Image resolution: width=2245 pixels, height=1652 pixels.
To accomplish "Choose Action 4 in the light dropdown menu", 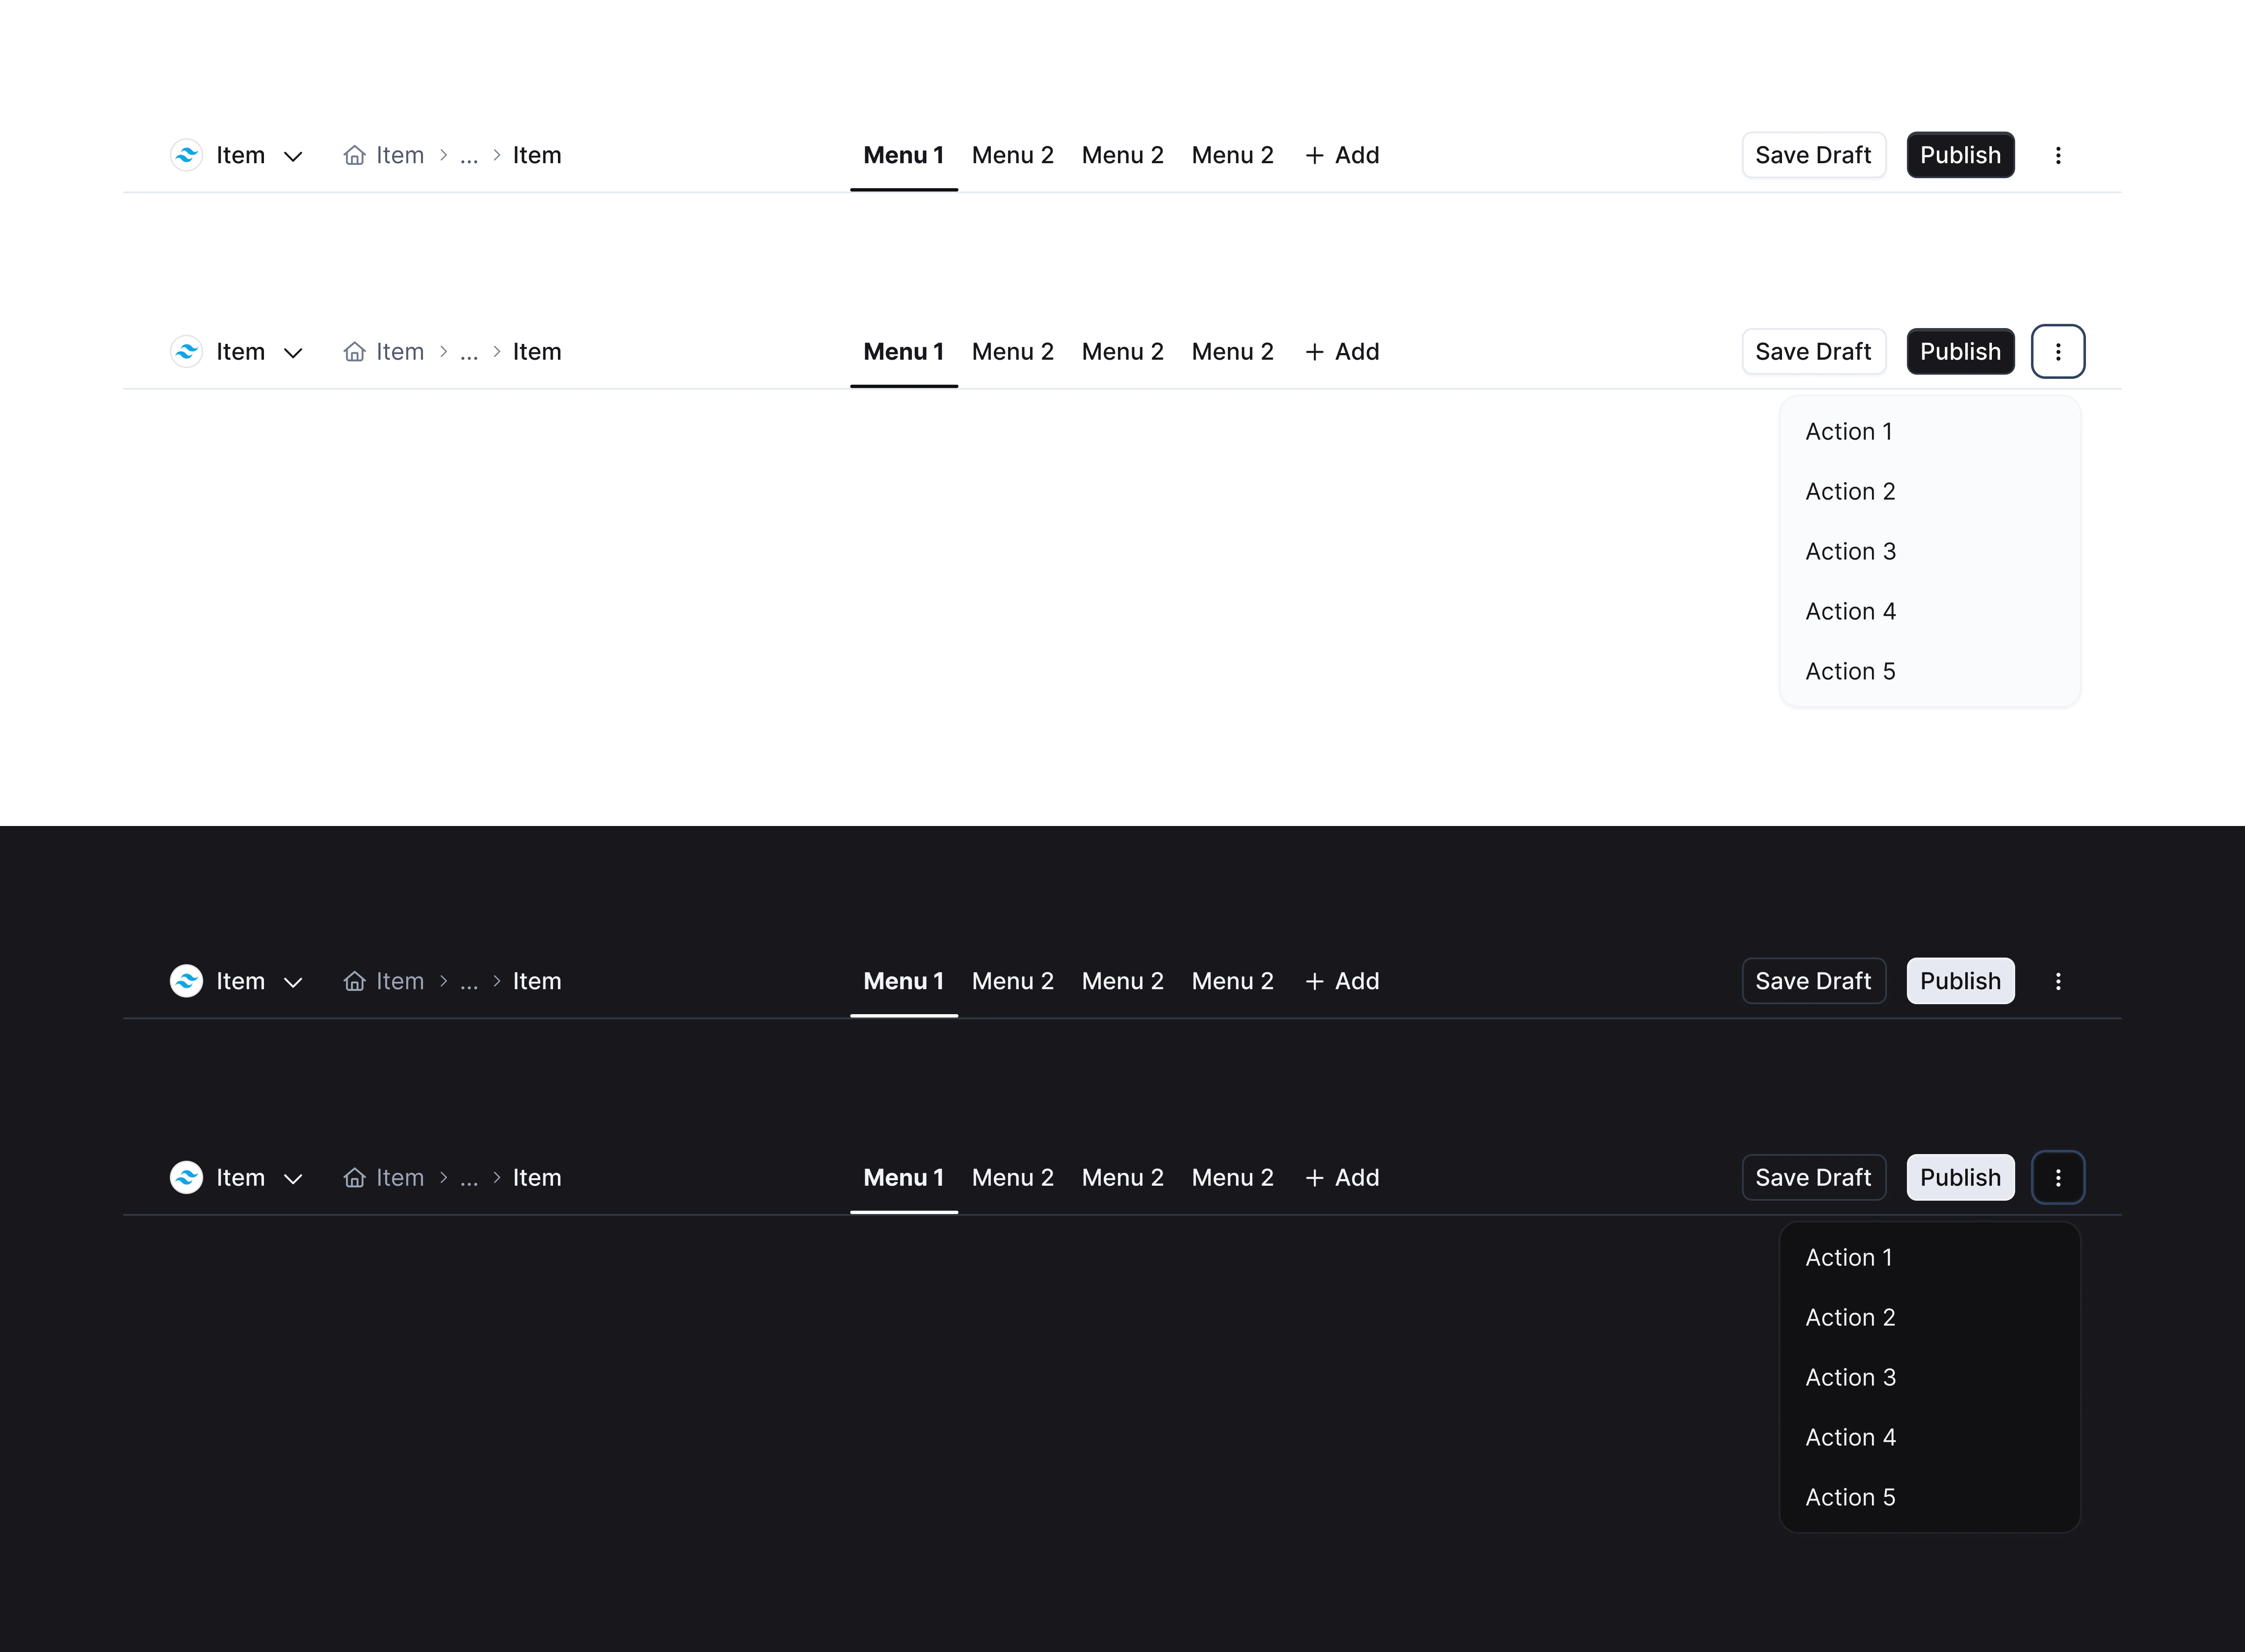I will [1930, 611].
